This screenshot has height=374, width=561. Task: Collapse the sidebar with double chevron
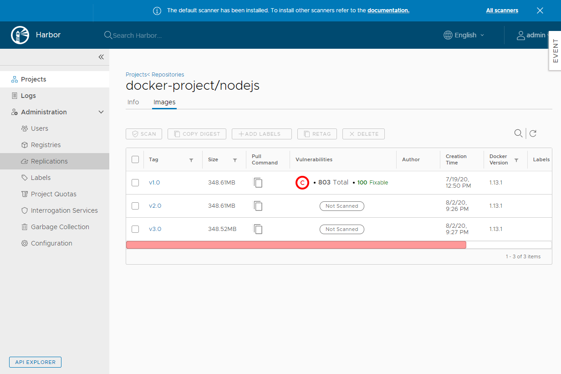click(x=101, y=57)
